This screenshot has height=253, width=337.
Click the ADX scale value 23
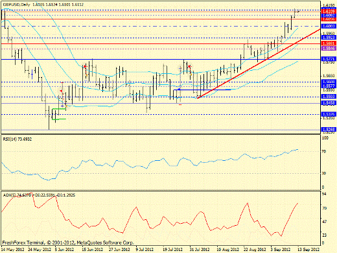(324, 235)
